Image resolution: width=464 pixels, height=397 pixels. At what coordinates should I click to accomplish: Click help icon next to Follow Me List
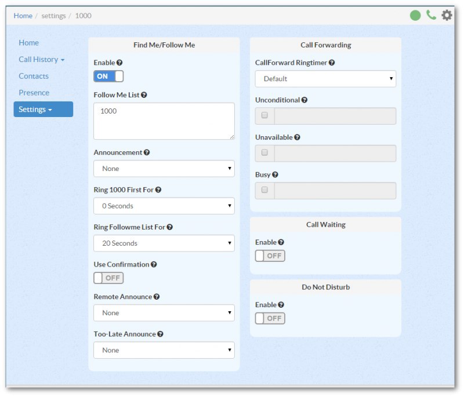pos(144,95)
